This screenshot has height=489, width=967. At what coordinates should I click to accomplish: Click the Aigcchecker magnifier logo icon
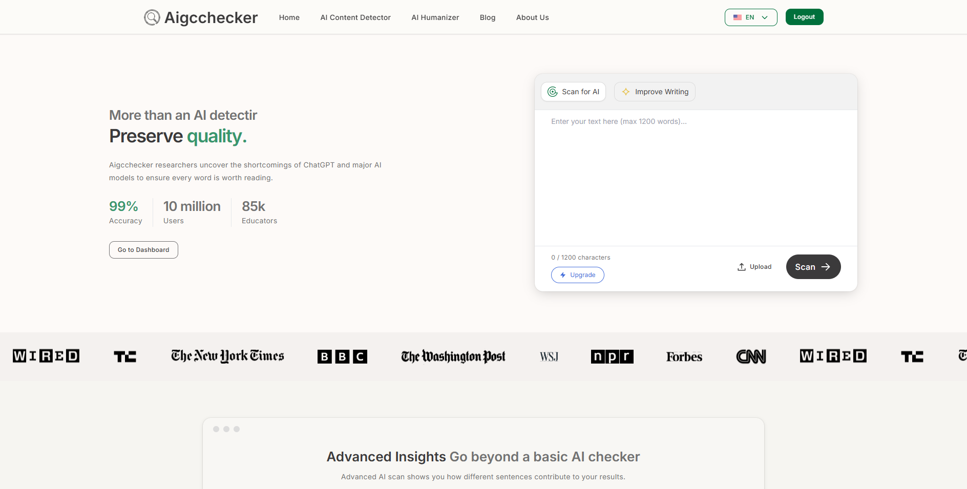[152, 17]
